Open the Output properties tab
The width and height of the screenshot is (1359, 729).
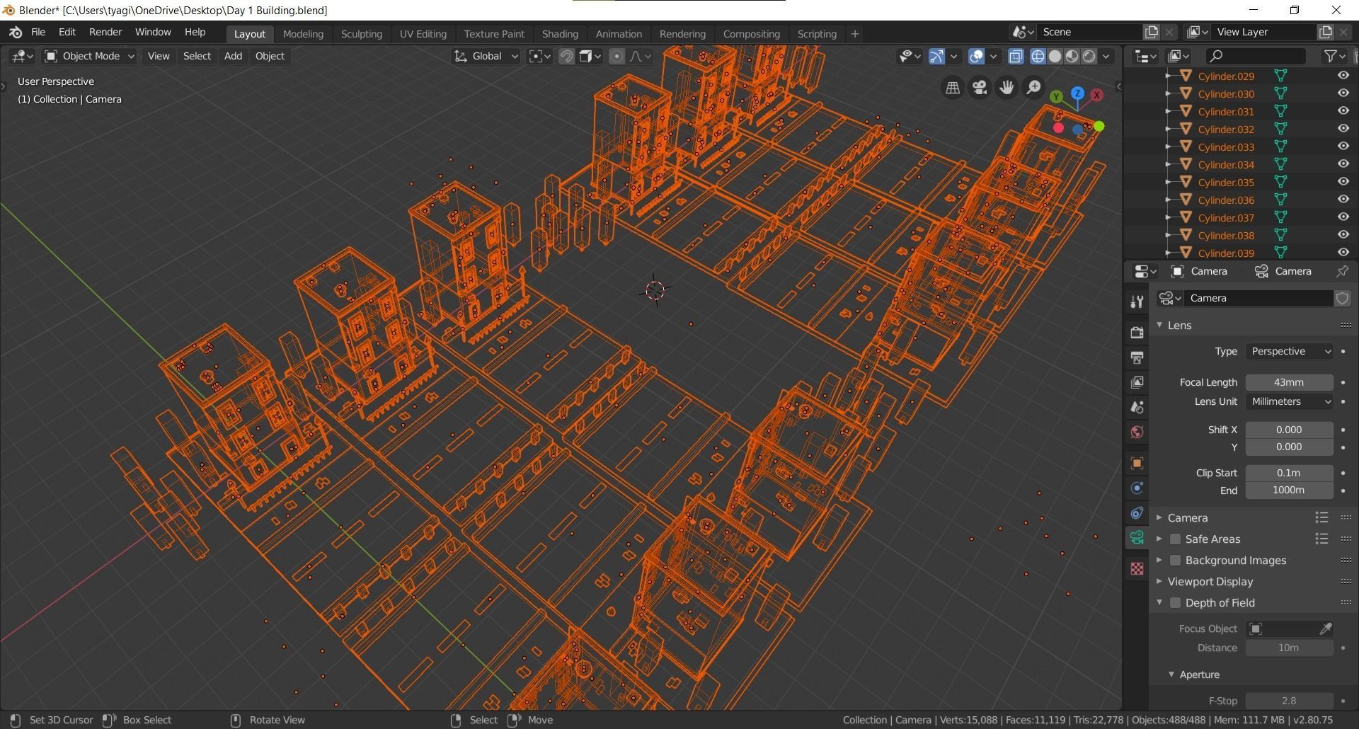pyautogui.click(x=1137, y=357)
